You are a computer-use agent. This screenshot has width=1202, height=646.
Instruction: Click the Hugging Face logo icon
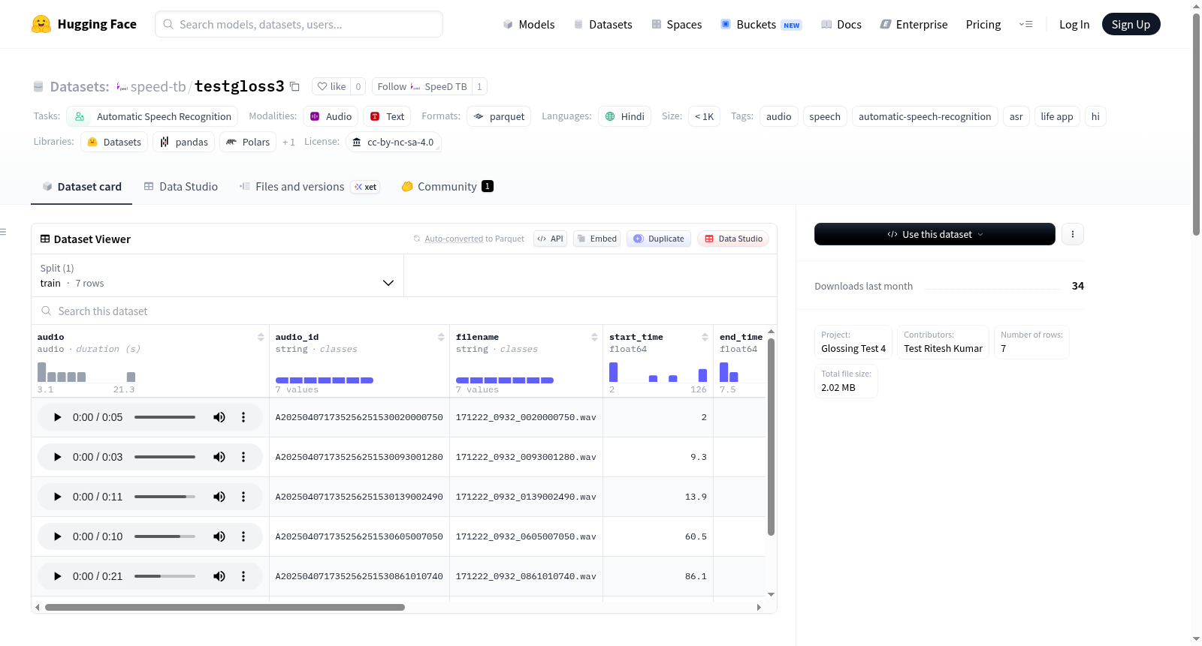pos(41,24)
